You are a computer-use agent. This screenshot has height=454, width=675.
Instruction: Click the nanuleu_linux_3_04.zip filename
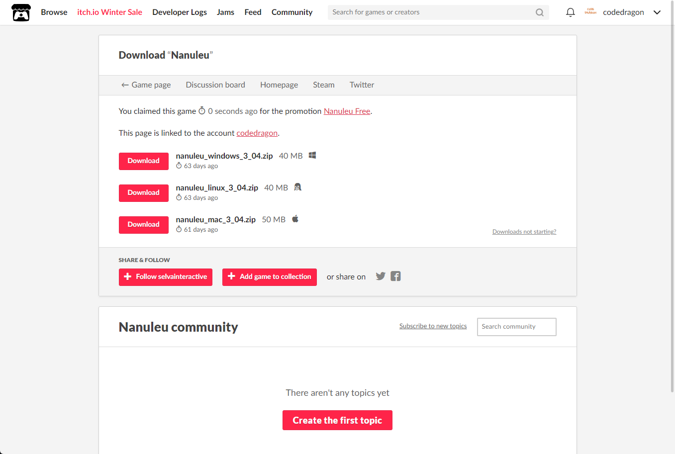point(217,188)
